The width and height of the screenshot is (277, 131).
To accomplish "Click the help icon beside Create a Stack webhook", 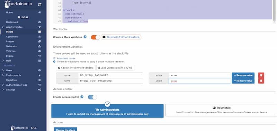I will (x=85, y=37).
